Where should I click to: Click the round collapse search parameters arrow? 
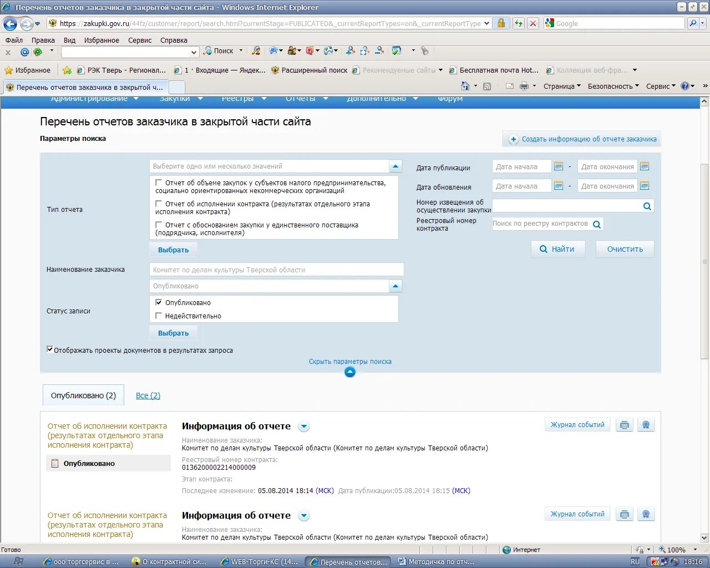(x=350, y=372)
